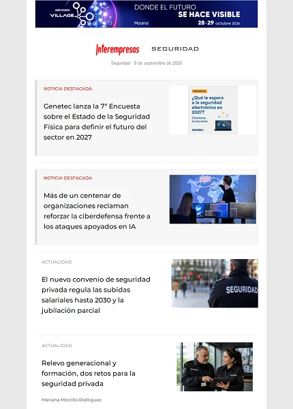
Task: Open the ciberdefensa frente a ataques IA headline
Action: click(97, 211)
